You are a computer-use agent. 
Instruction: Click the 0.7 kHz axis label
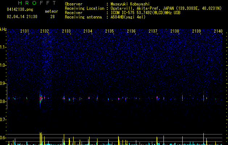(3, 120)
